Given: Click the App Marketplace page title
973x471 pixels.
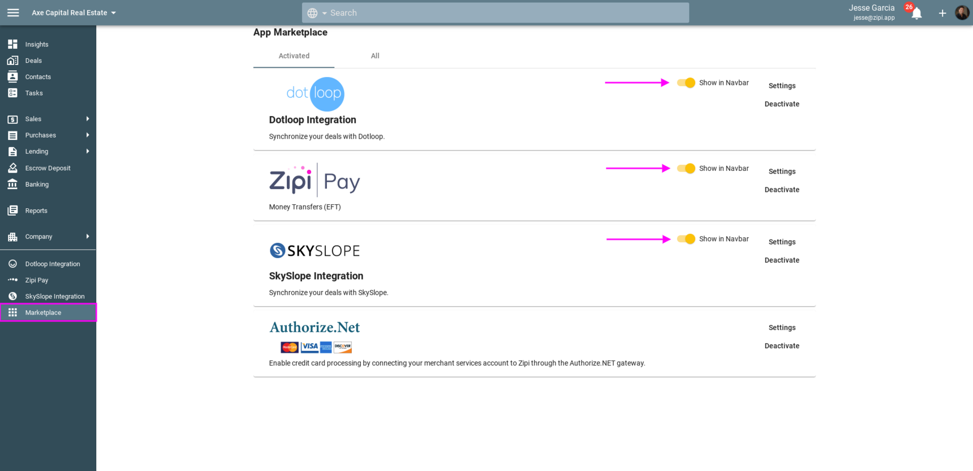Looking at the screenshot, I should (290, 32).
